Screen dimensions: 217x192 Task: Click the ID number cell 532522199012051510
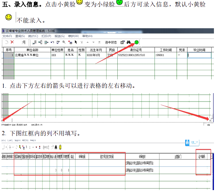[136, 55]
